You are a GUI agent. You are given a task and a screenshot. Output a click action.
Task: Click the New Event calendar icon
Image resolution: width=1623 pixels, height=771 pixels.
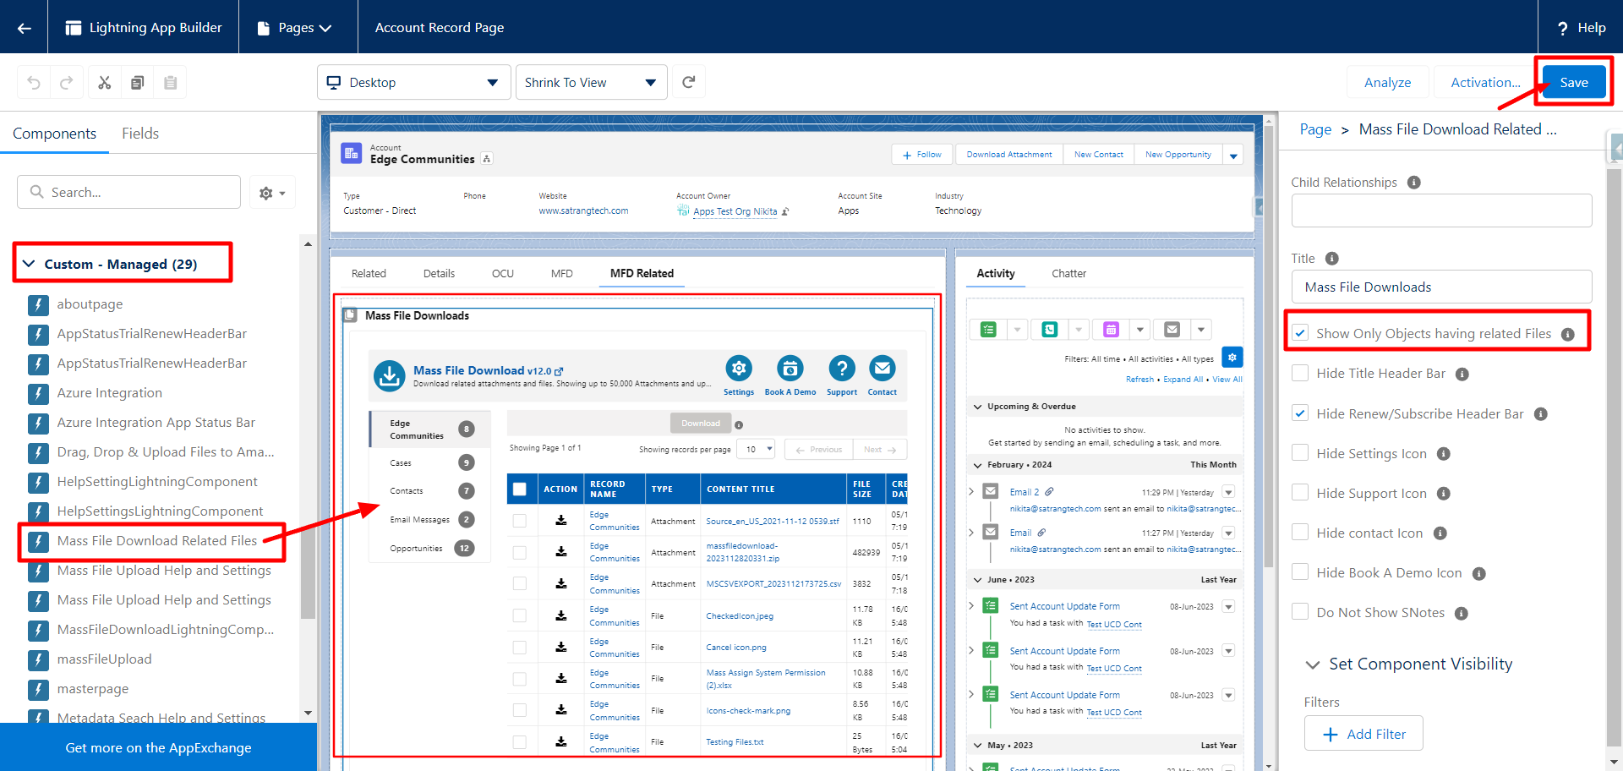tap(1111, 329)
